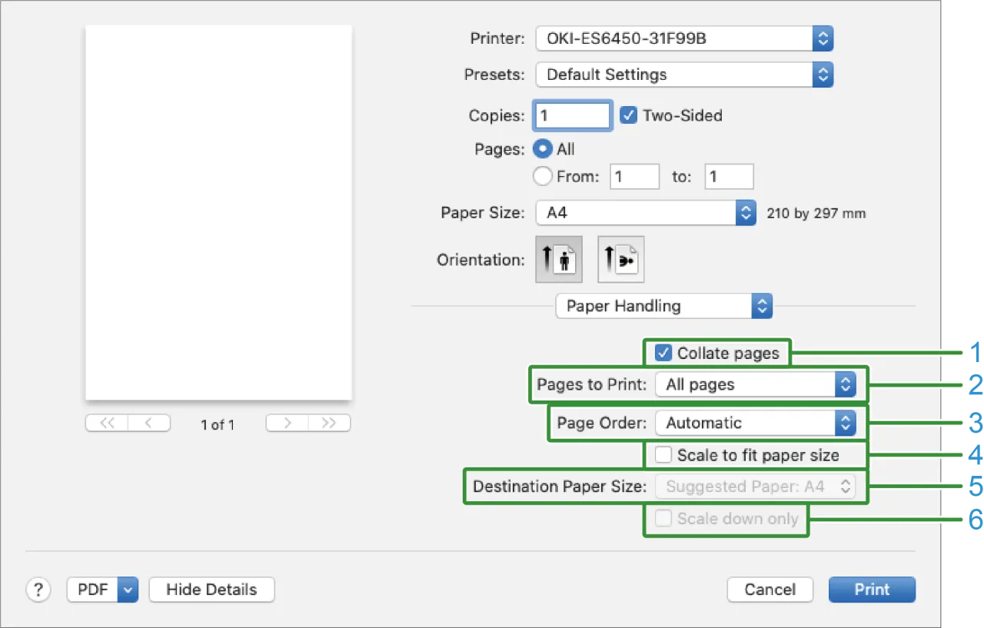The height and width of the screenshot is (628, 984).
Task: Select the From page range radio button
Action: pyautogui.click(x=544, y=177)
